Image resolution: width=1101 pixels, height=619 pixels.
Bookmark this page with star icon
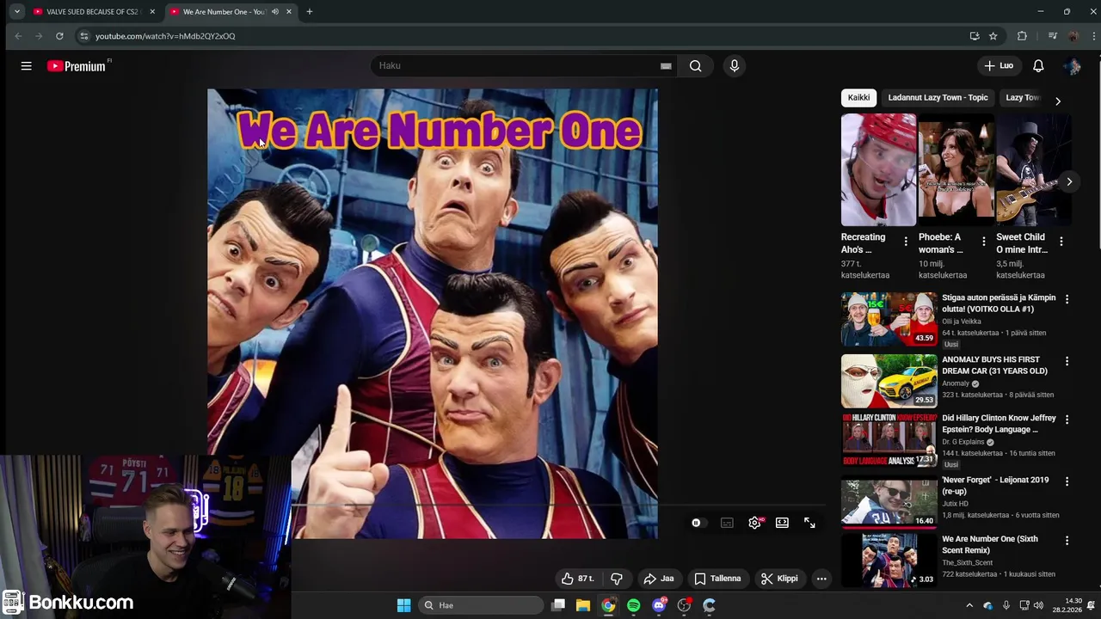click(x=993, y=36)
